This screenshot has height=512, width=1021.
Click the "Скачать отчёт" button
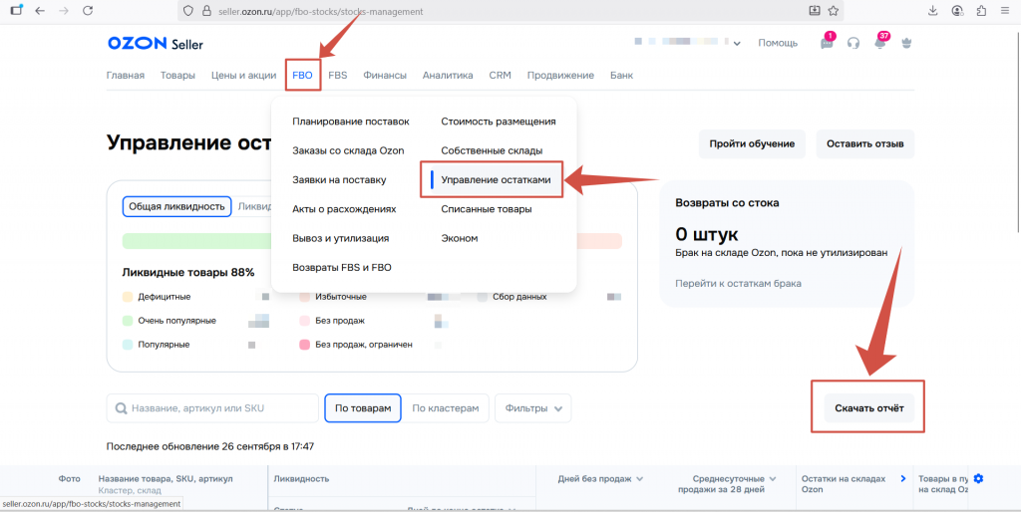point(867,406)
